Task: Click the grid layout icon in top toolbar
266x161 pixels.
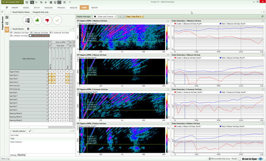Action: click(x=51, y=2)
